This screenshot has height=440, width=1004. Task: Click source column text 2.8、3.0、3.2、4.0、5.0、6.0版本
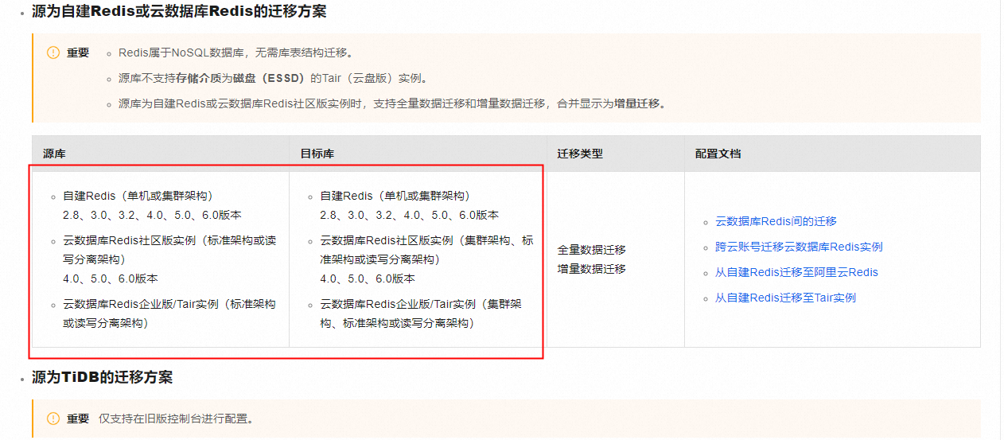coord(152,215)
